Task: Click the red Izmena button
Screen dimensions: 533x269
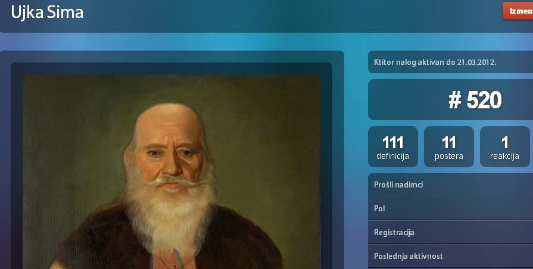Action: point(518,11)
